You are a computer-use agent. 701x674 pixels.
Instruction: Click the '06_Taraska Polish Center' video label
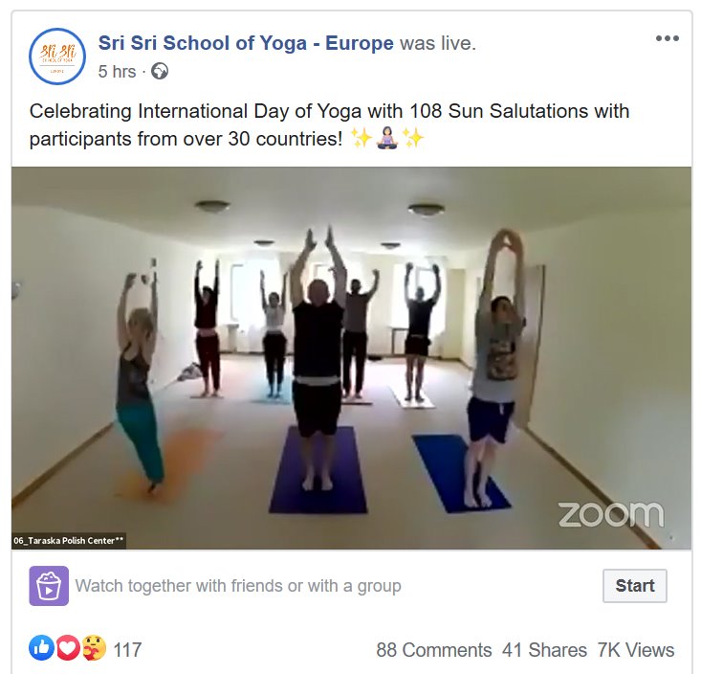[69, 541]
